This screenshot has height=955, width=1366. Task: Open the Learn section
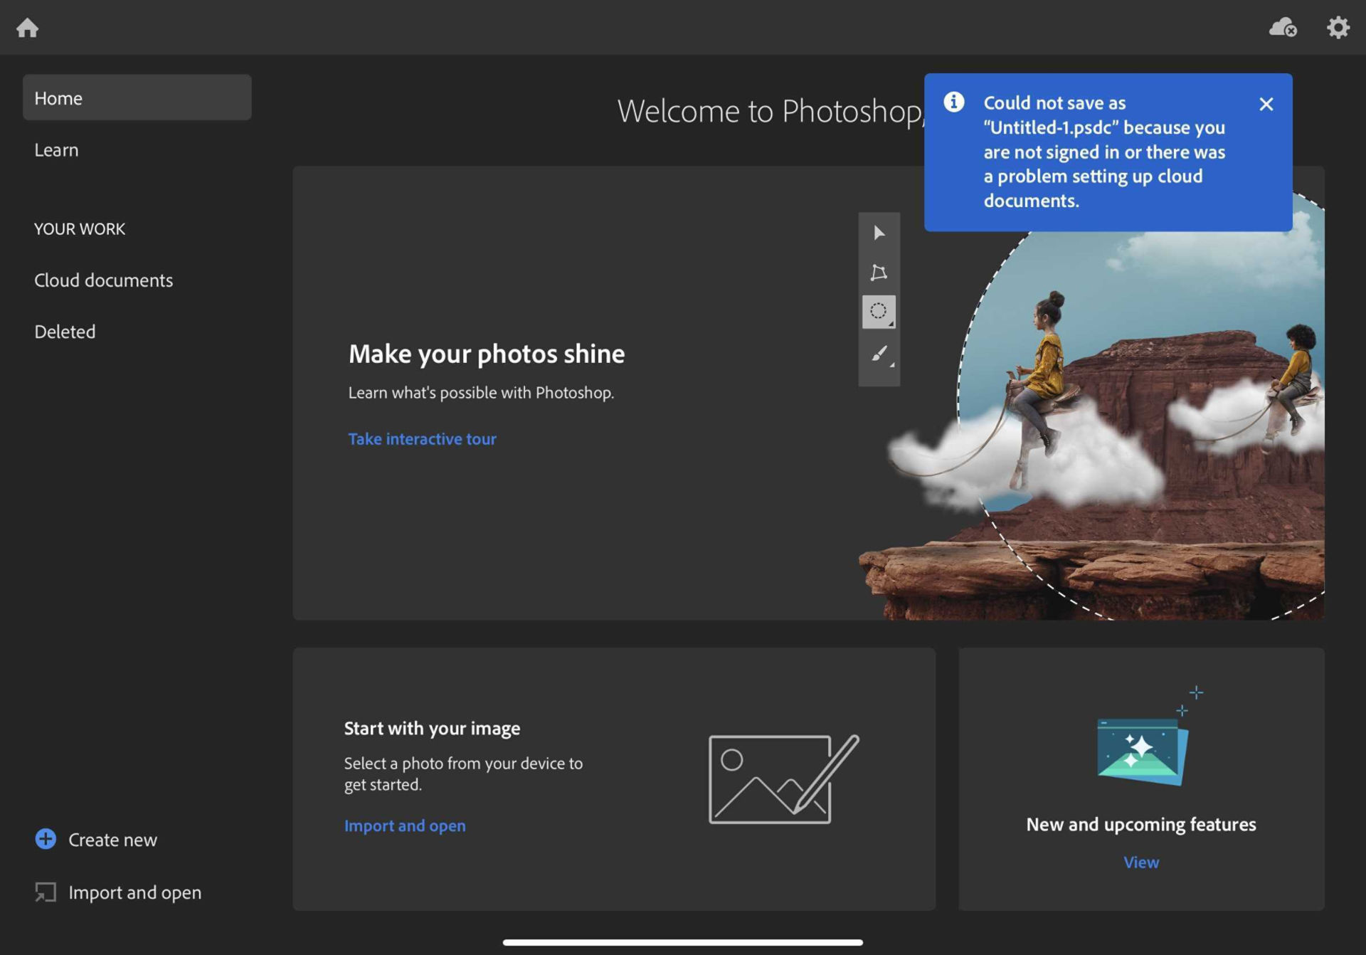click(x=56, y=150)
